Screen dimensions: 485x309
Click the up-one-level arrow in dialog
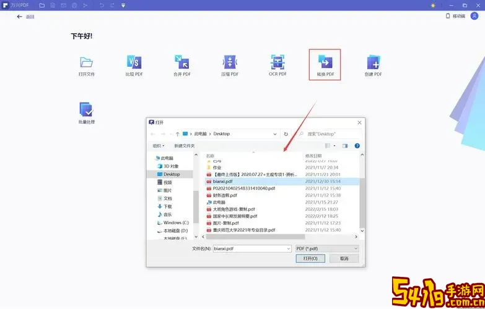coord(177,134)
